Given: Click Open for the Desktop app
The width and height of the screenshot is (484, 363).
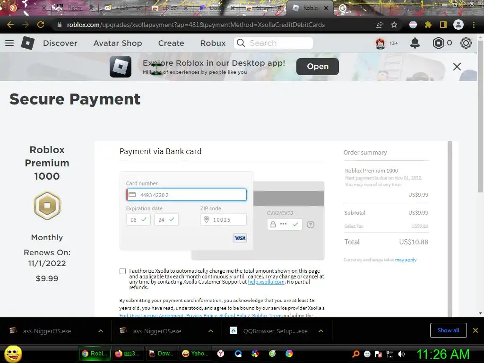Looking at the screenshot, I should pos(317,66).
